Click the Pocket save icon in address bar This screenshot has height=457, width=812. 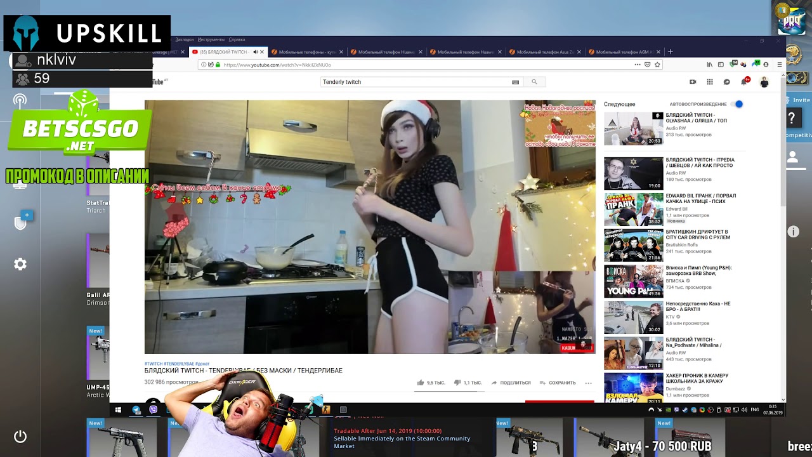[648, 65]
